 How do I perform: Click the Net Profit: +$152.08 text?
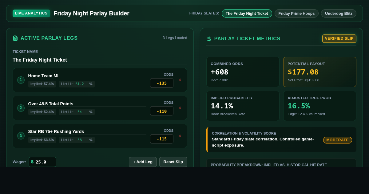click(304, 80)
